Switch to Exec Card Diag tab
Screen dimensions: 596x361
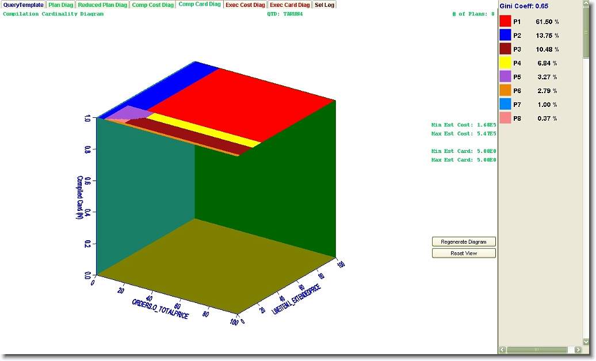[290, 5]
